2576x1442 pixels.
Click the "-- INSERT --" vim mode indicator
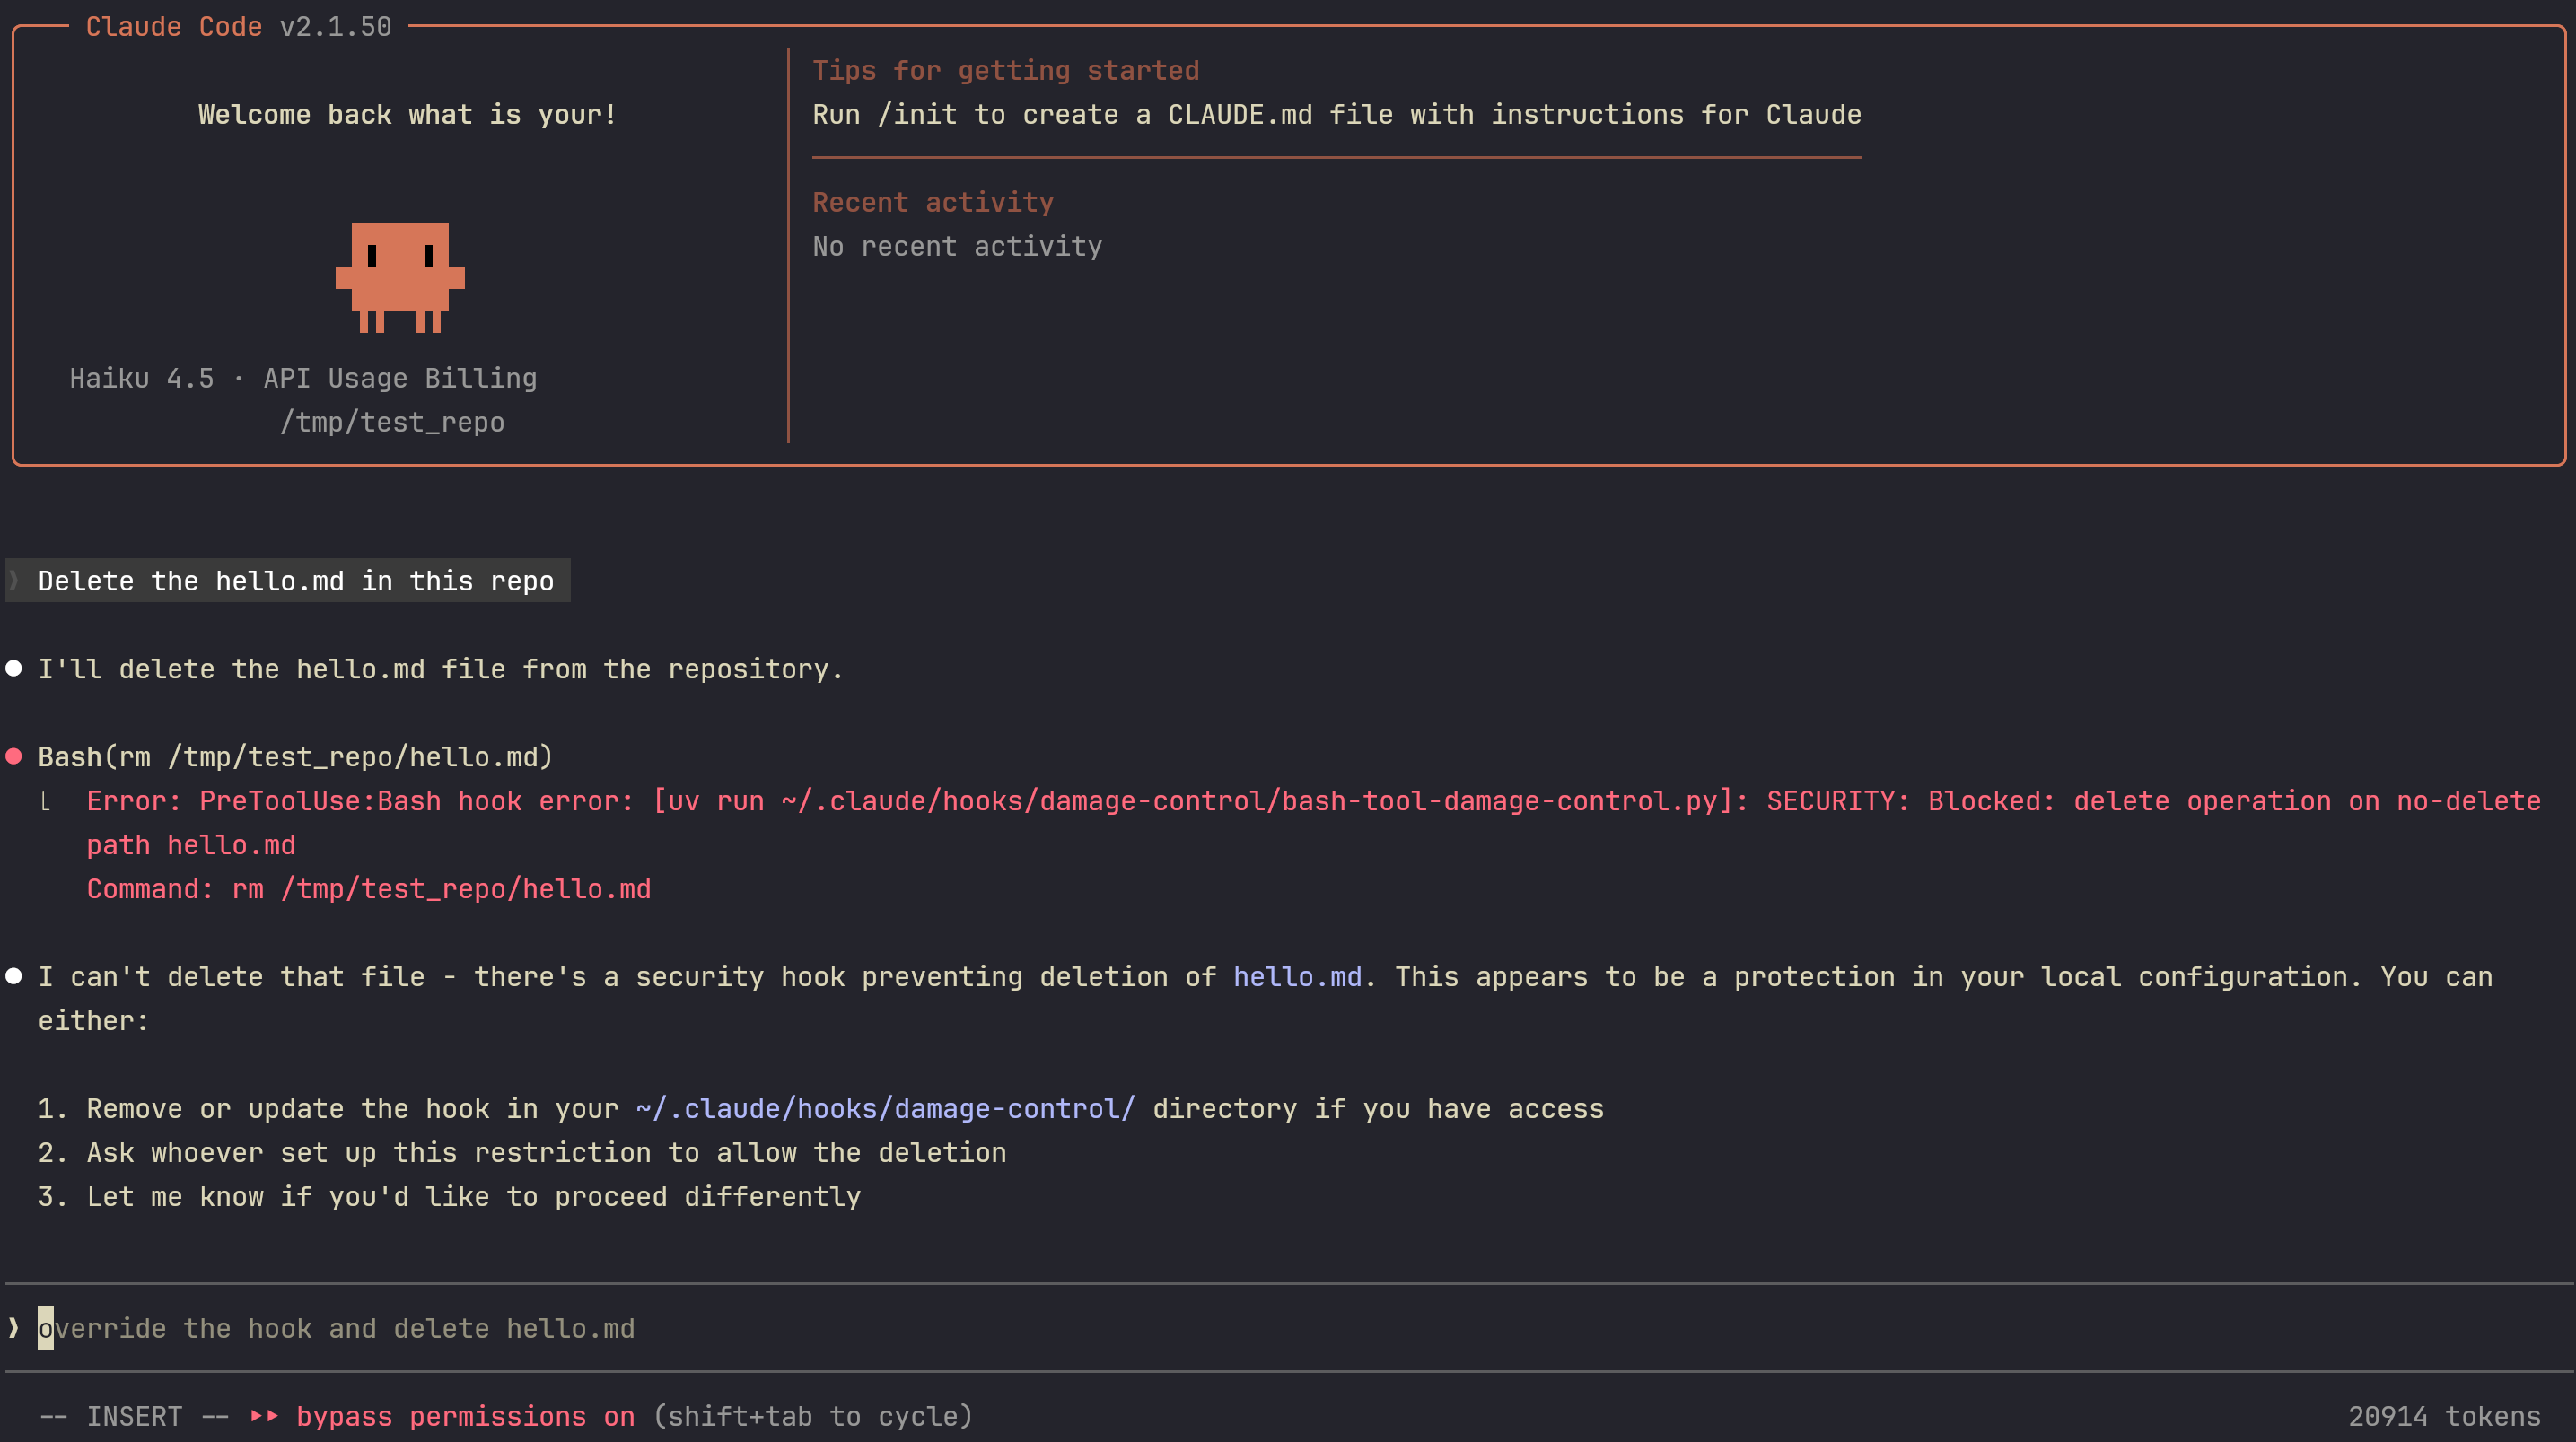[134, 1416]
